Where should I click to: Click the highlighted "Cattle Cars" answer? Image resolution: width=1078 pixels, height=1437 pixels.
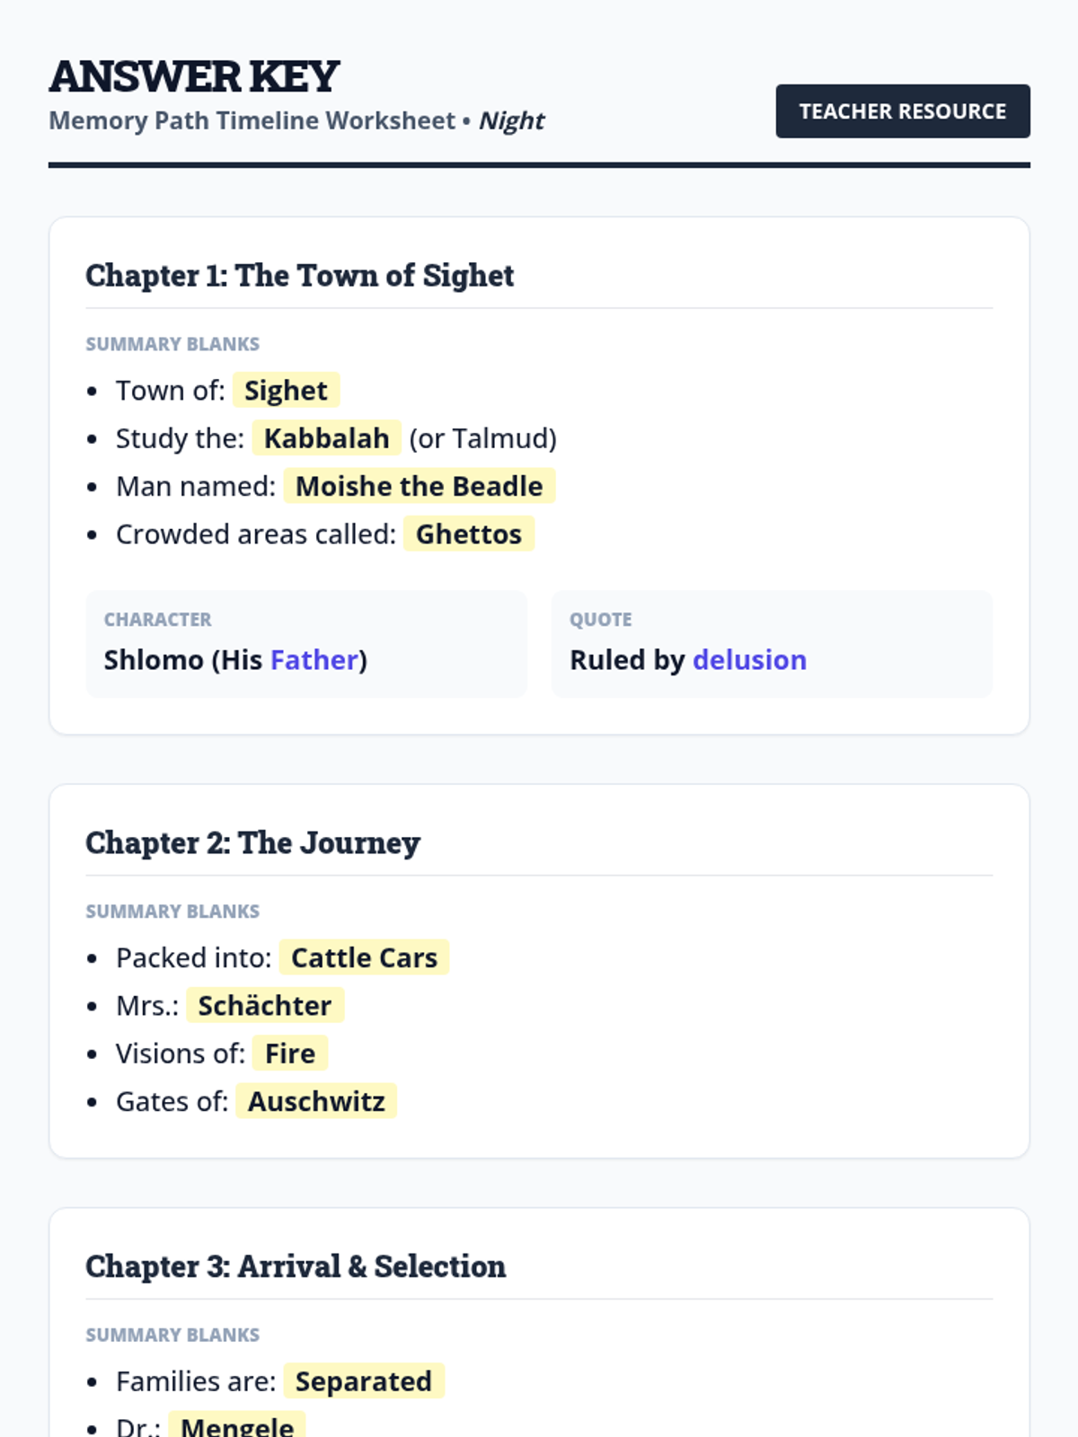pyautogui.click(x=364, y=958)
